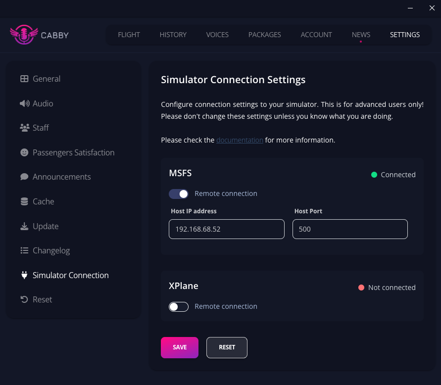Click the Update download icon
Image resolution: width=441 pixels, height=385 pixels.
[24, 226]
